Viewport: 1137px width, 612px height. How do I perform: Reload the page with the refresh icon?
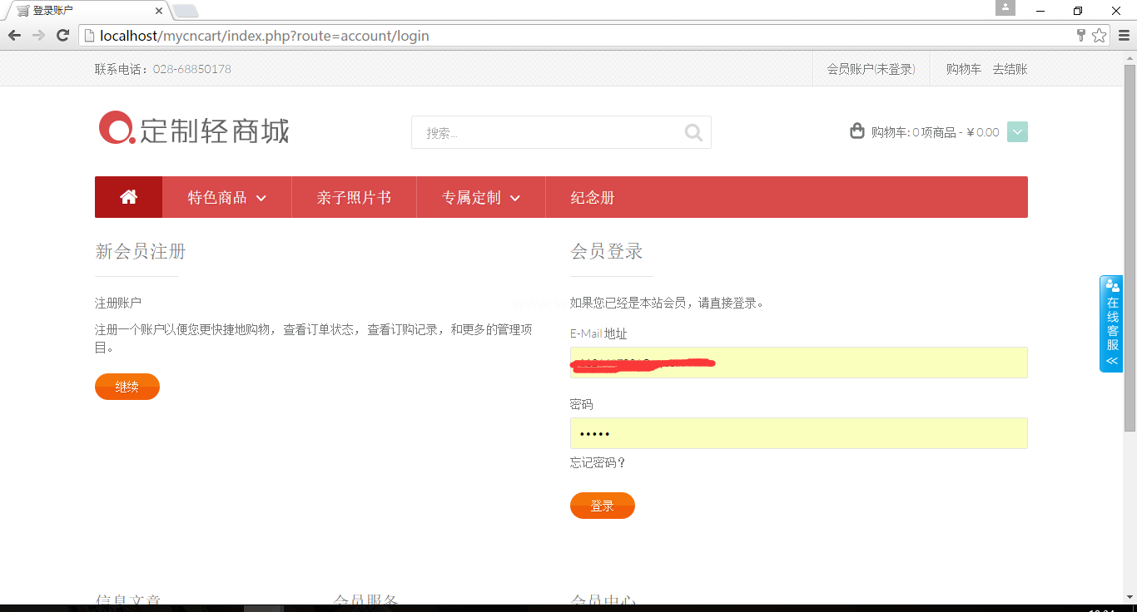(62, 35)
